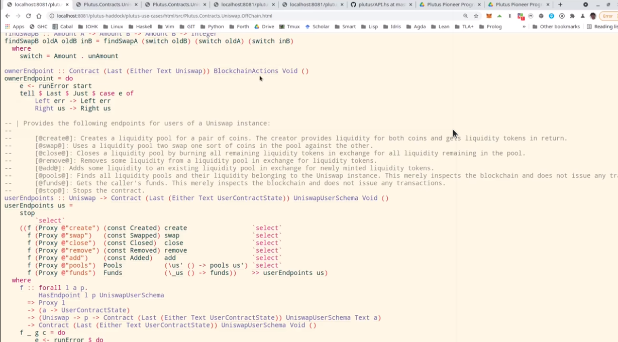
Task: Open the Chrome Labs flask icon
Action: point(583,16)
